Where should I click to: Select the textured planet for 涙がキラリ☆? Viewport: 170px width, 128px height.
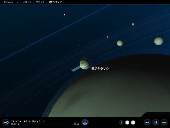click(x=85, y=64)
